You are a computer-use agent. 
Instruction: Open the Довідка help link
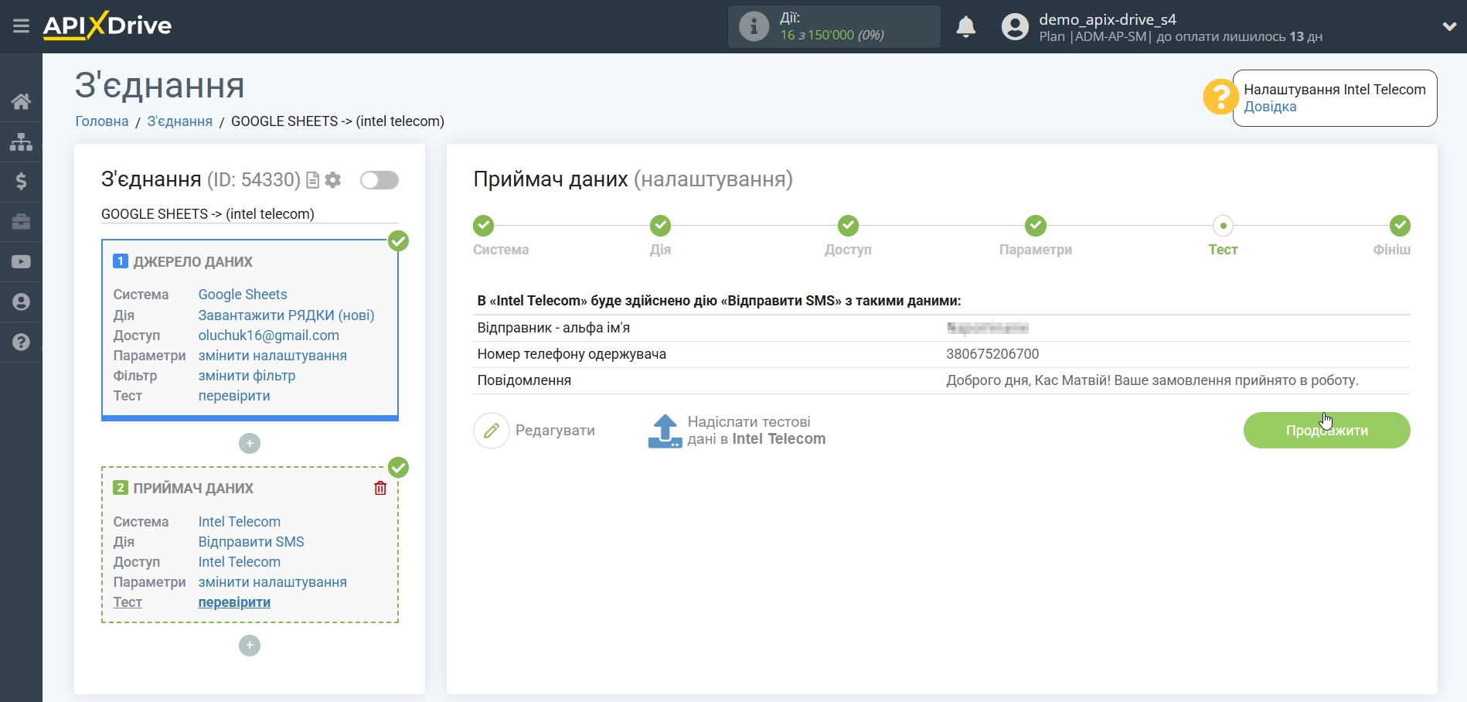(x=1270, y=107)
